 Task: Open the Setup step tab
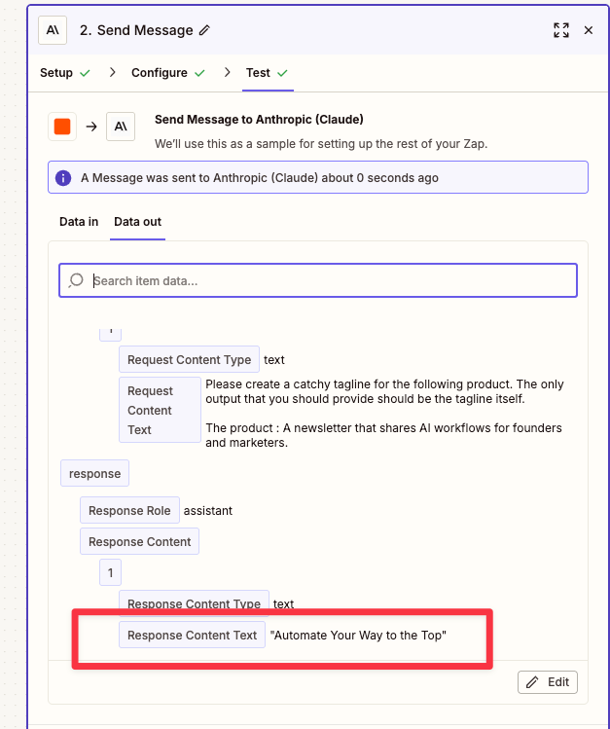64,73
